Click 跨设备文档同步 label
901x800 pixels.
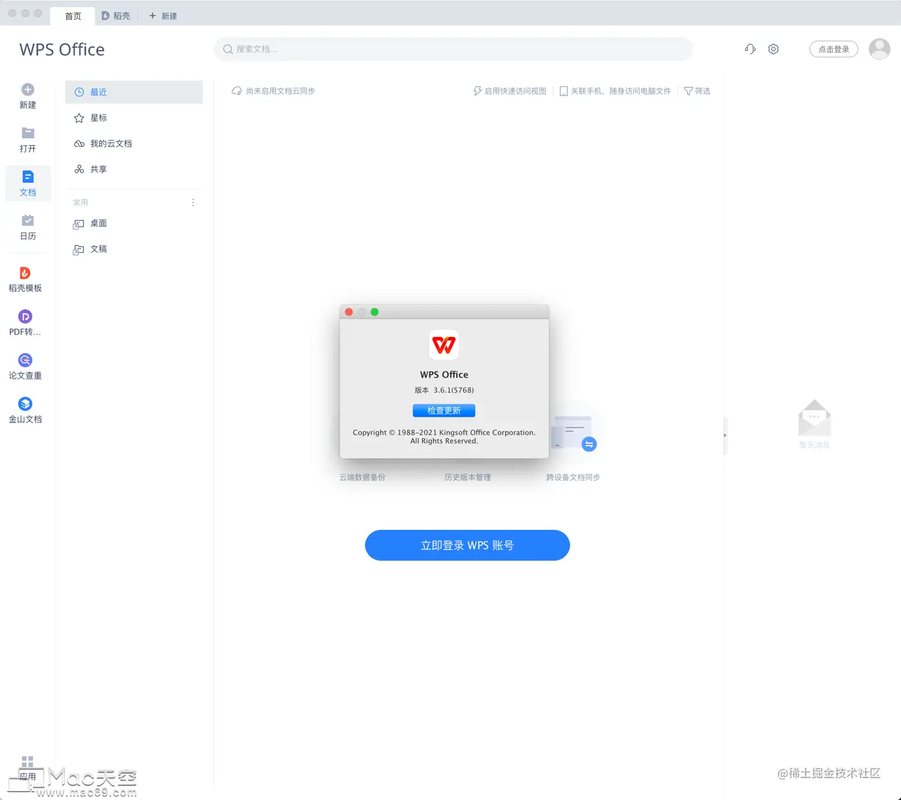click(x=573, y=477)
